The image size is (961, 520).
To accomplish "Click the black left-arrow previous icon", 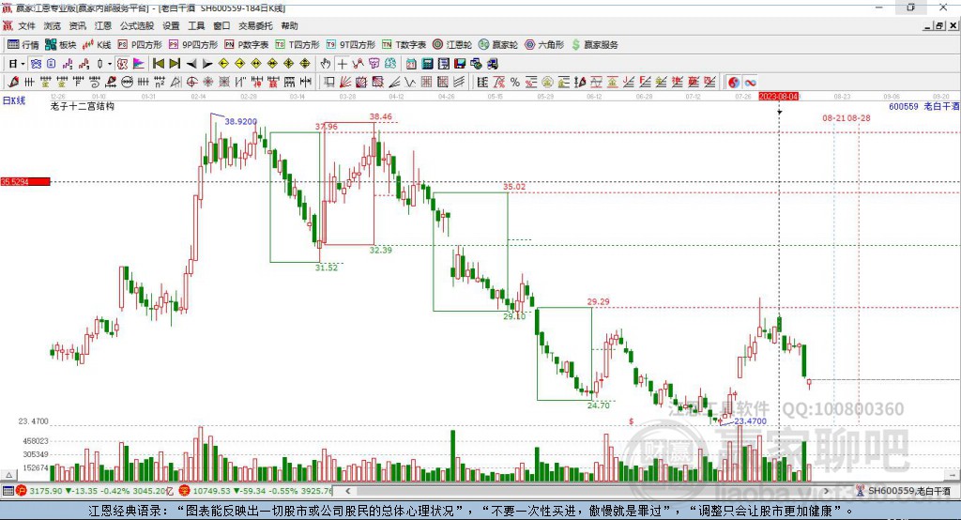I will [191, 64].
